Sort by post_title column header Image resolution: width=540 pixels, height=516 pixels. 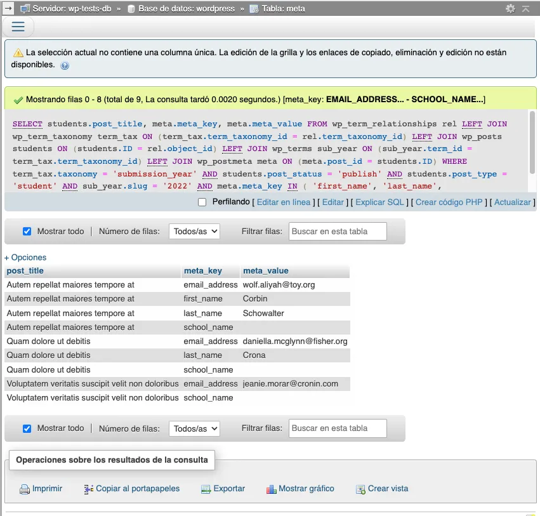click(x=25, y=271)
